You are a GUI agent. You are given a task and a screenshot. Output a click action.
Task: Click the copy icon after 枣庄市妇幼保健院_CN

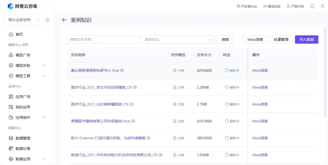click(135, 87)
